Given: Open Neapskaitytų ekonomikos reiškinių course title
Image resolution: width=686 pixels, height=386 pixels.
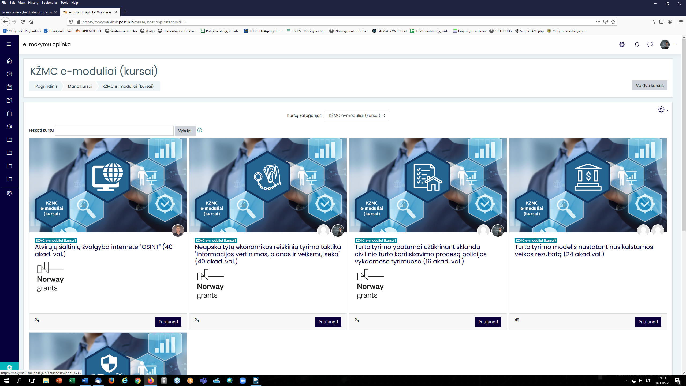Looking at the screenshot, I should pyautogui.click(x=268, y=254).
